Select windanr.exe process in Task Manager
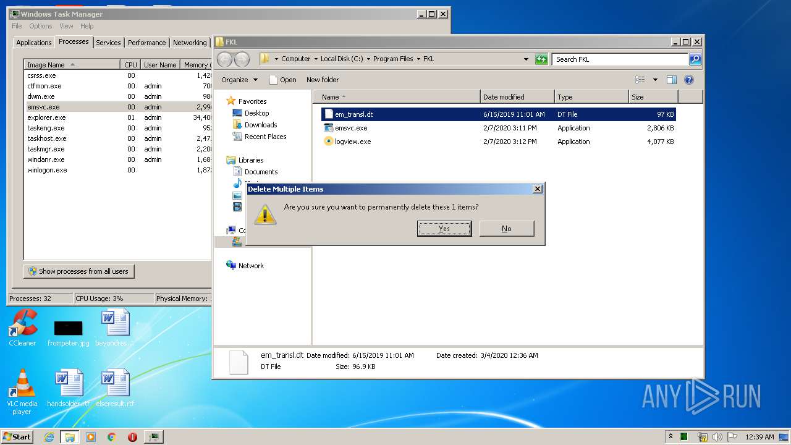This screenshot has width=791, height=445. click(118, 159)
